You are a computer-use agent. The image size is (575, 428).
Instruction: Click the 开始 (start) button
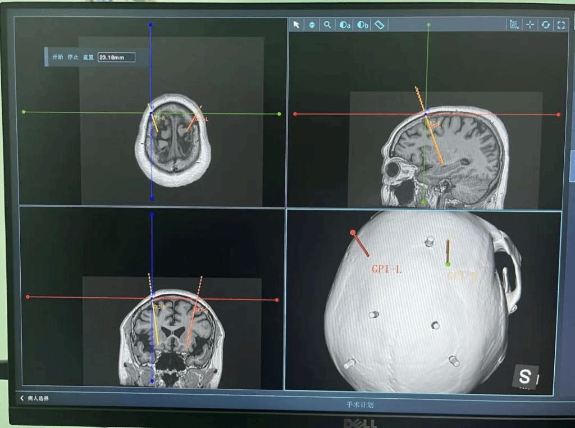(57, 57)
